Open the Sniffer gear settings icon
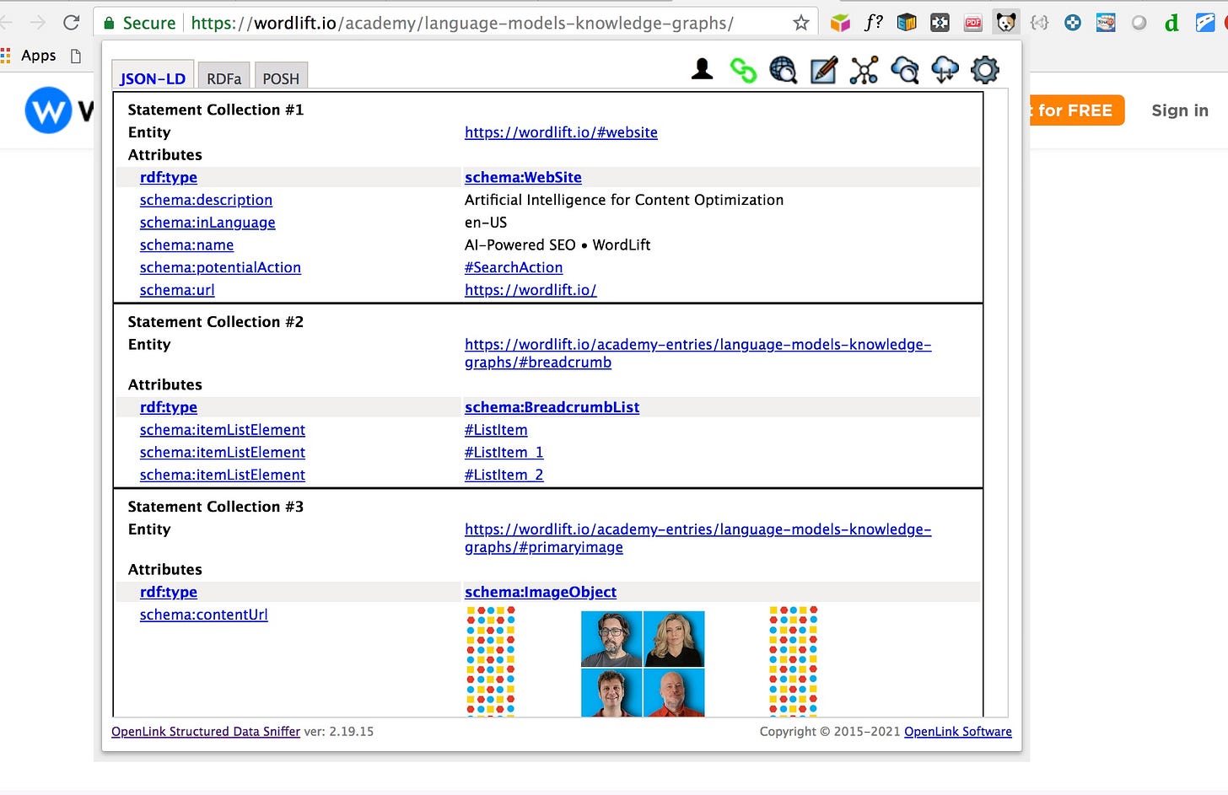The width and height of the screenshot is (1228, 795). pyautogui.click(x=985, y=70)
